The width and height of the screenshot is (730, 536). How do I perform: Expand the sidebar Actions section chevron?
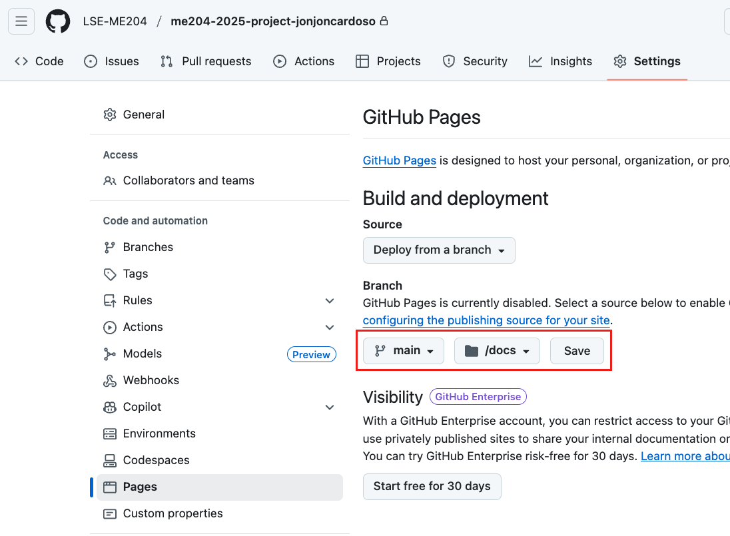[x=330, y=327]
